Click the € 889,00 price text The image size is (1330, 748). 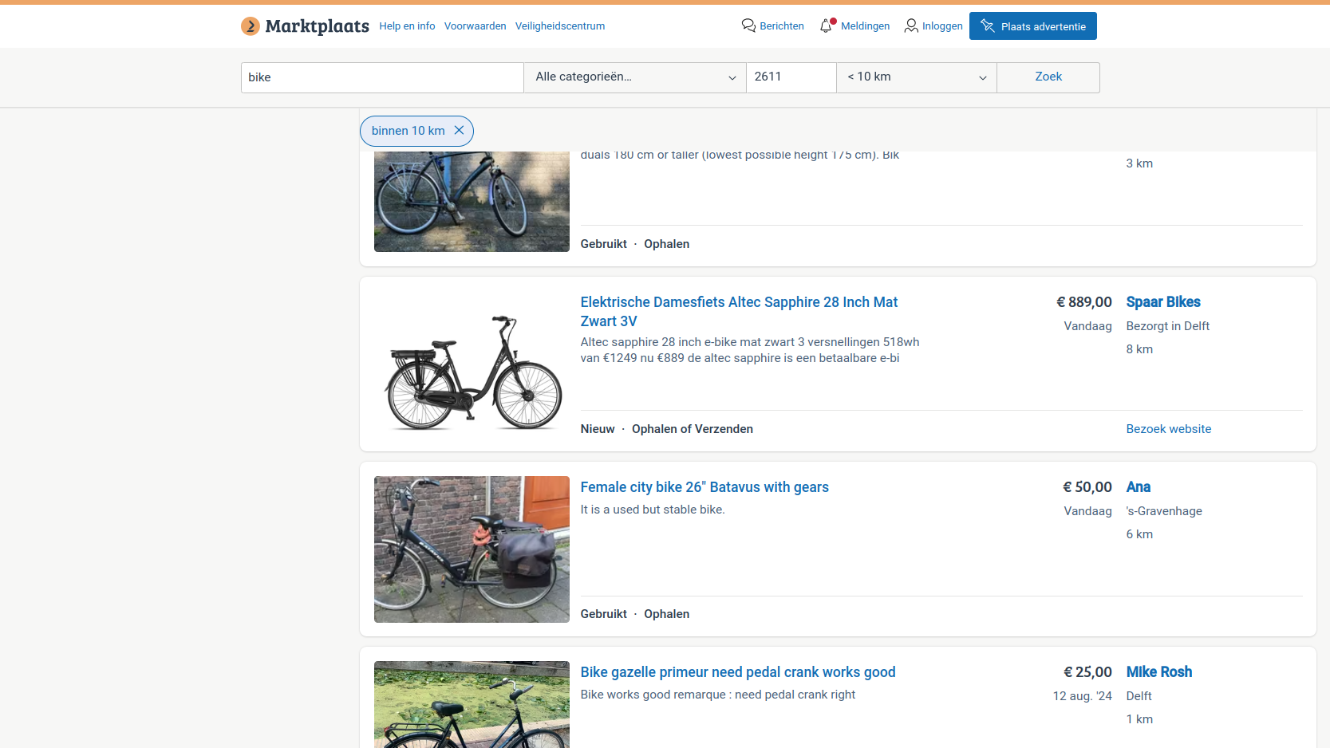pyautogui.click(x=1084, y=302)
